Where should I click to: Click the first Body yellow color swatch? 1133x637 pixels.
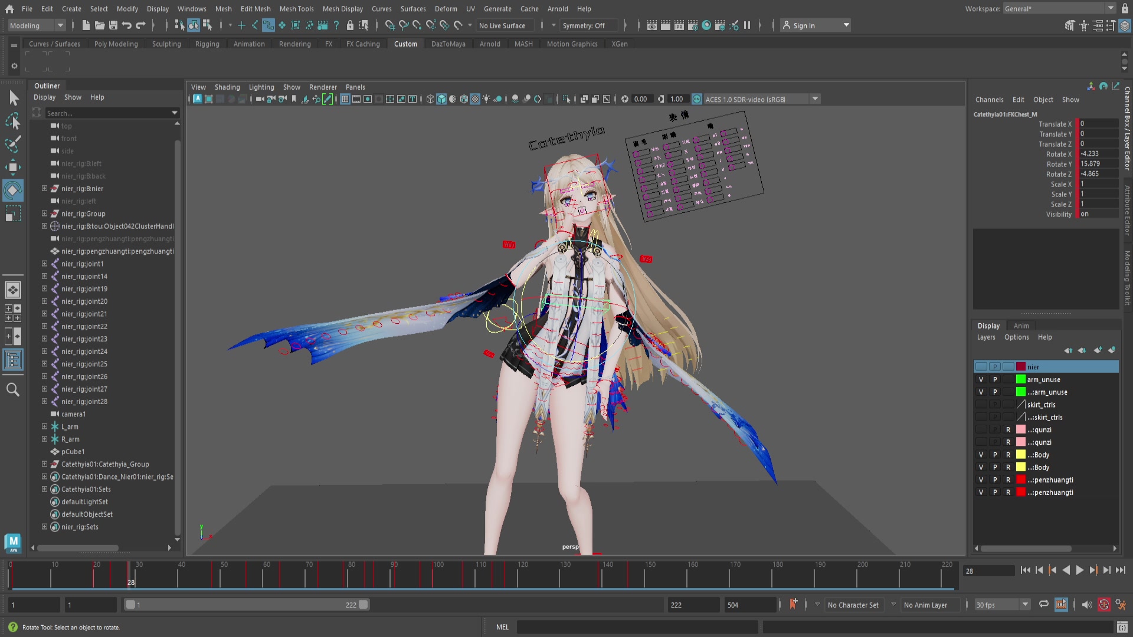click(x=1021, y=455)
